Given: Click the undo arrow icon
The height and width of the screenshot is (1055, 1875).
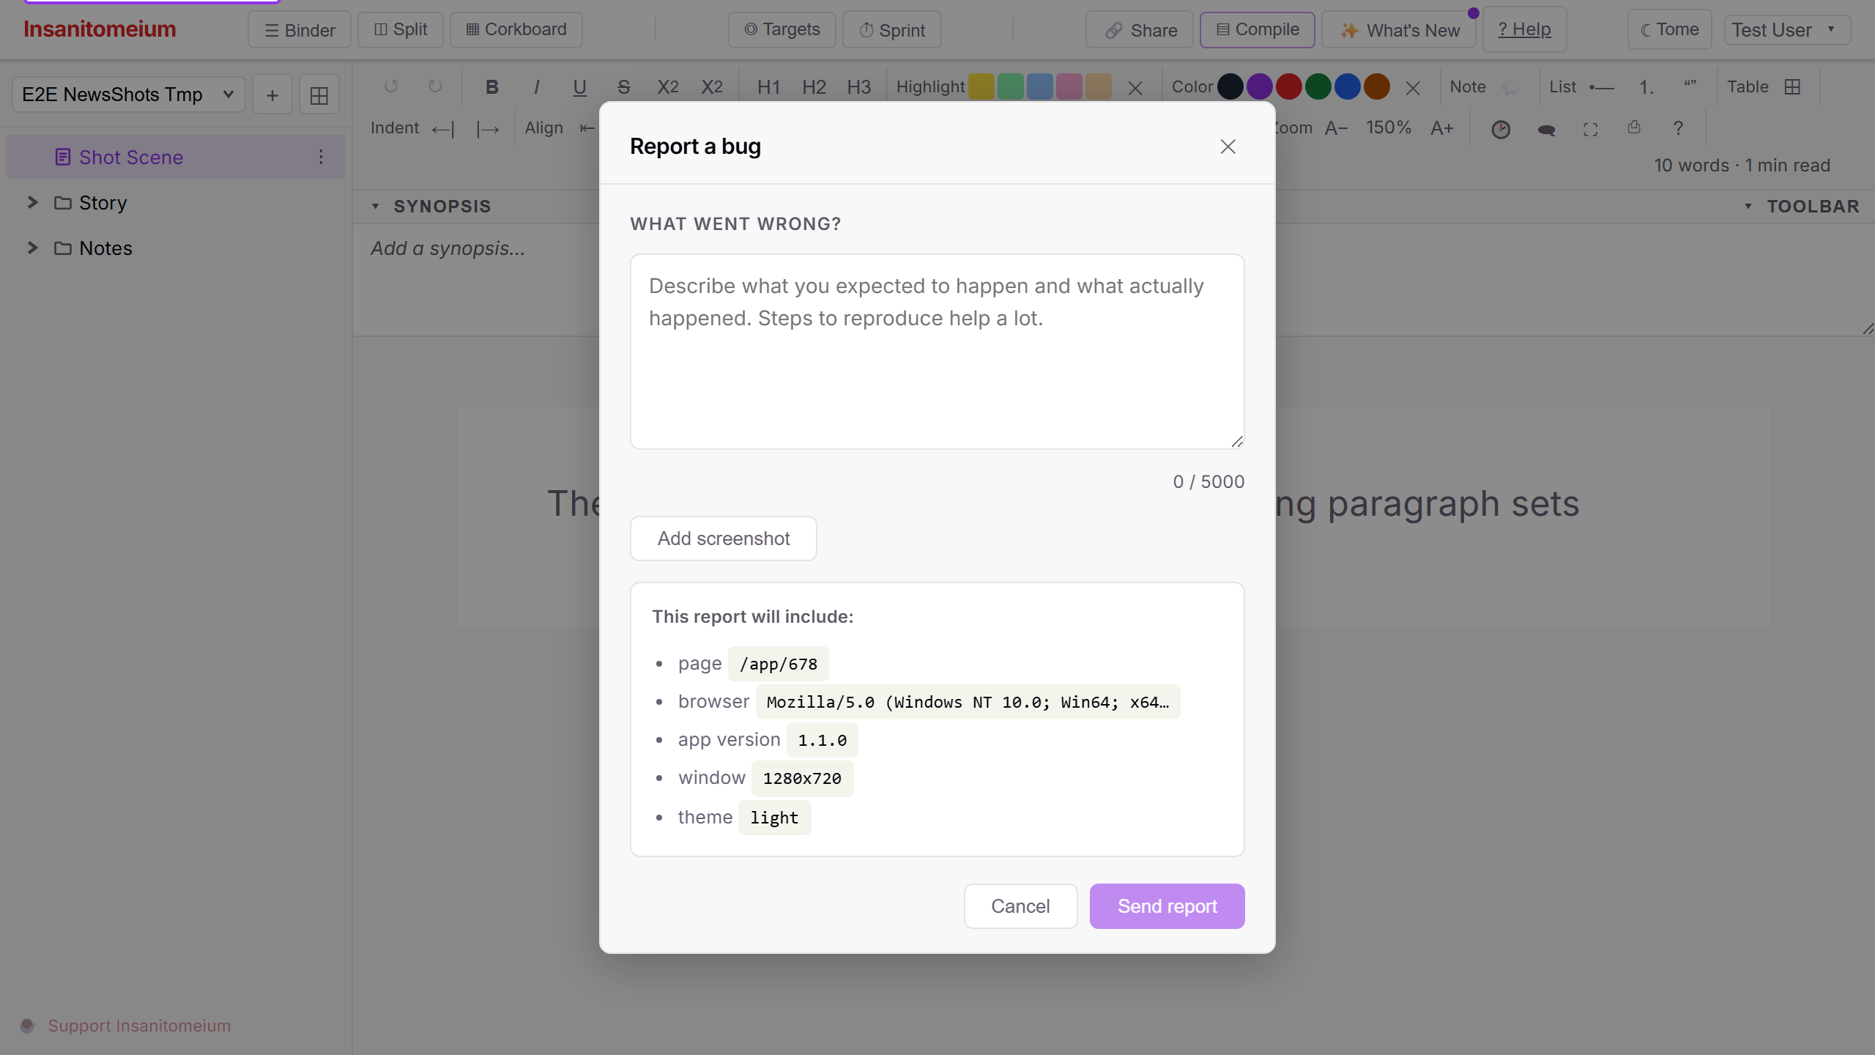Looking at the screenshot, I should [x=391, y=87].
